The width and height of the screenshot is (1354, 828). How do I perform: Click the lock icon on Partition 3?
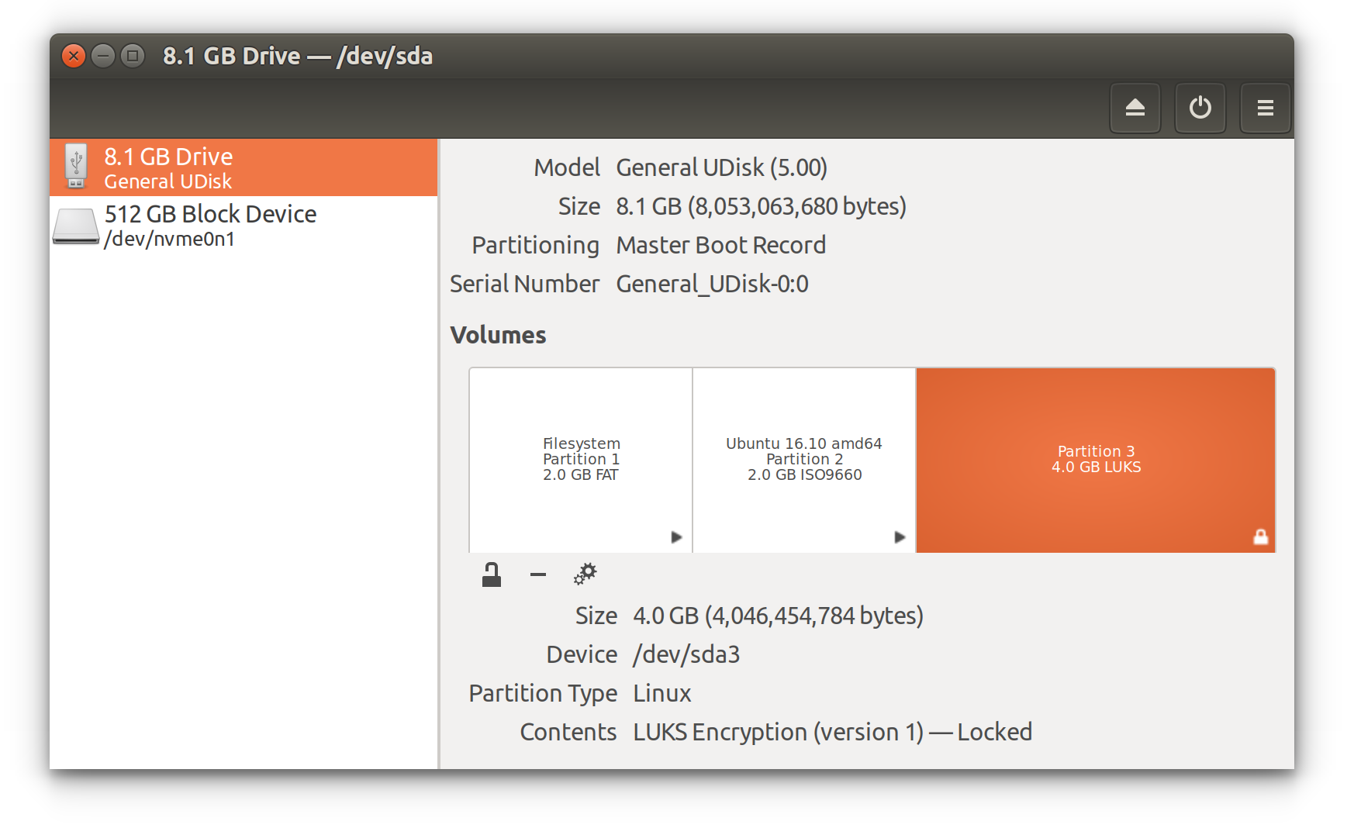(1261, 536)
